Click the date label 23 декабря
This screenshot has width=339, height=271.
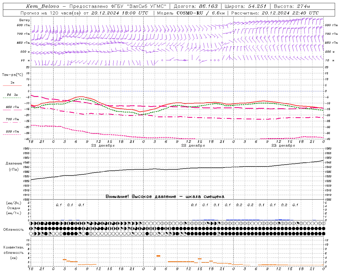pyautogui.click(x=283, y=146)
